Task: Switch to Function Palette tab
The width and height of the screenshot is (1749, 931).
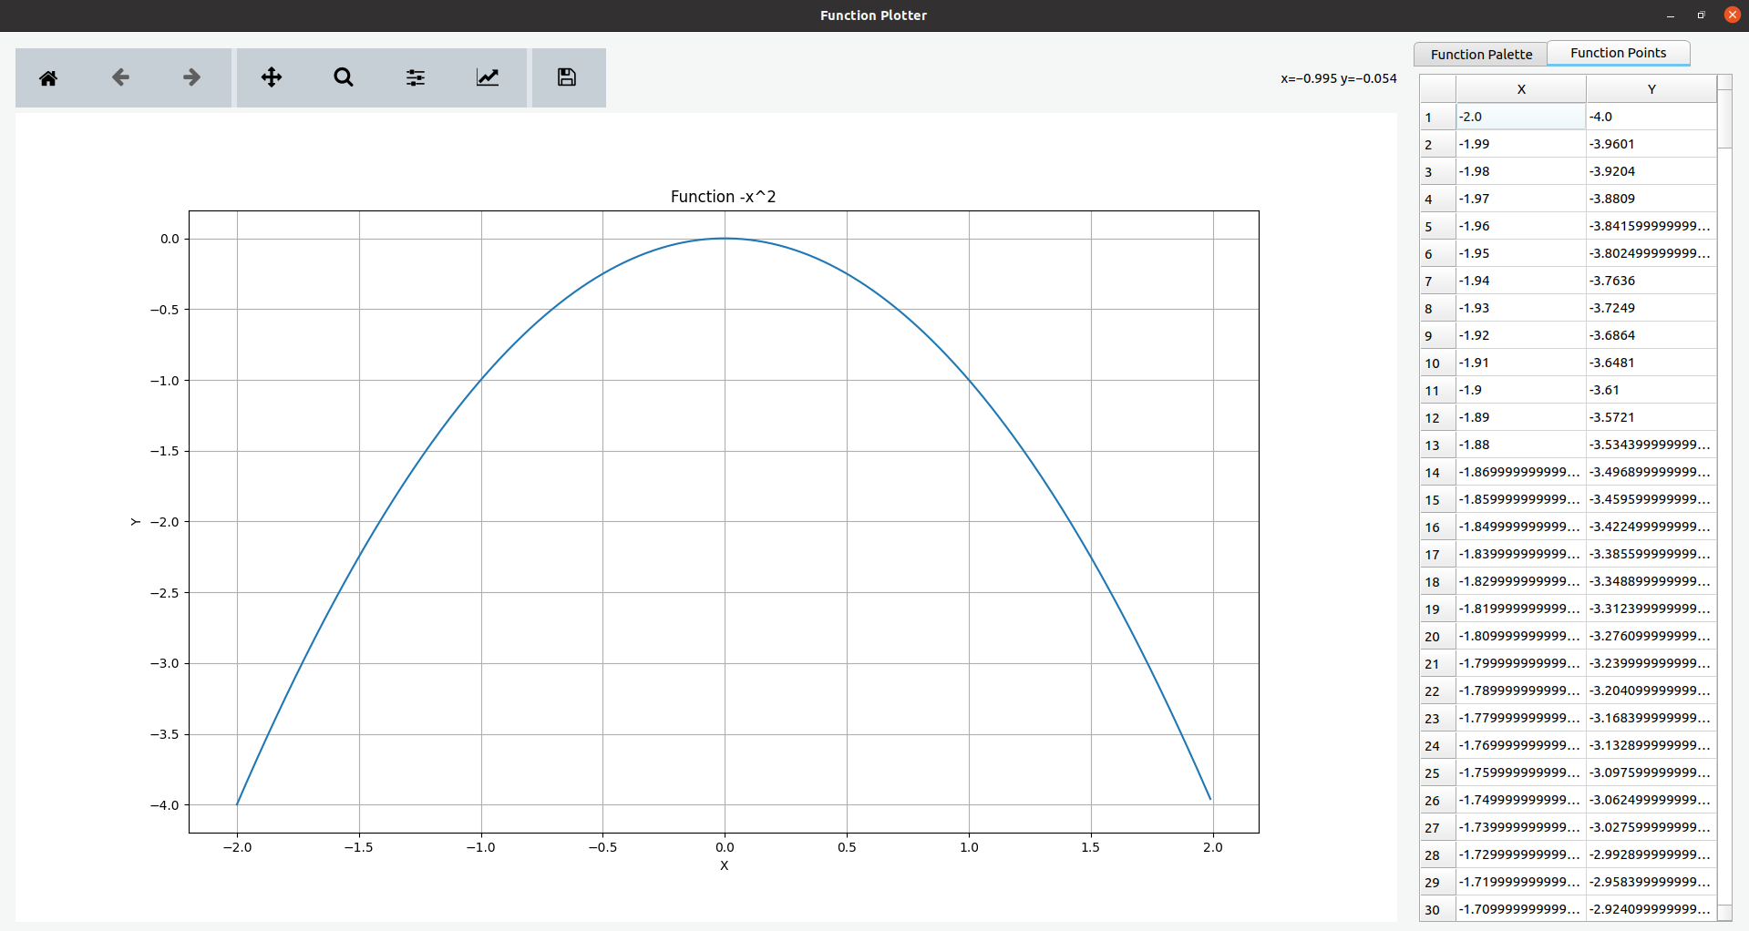Action: coord(1481,55)
